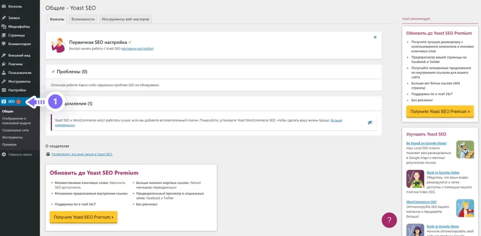
Task: Collapse the Проблемы (0) section header
Action: click(x=214, y=71)
